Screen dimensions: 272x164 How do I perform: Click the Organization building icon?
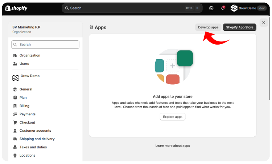(15, 56)
